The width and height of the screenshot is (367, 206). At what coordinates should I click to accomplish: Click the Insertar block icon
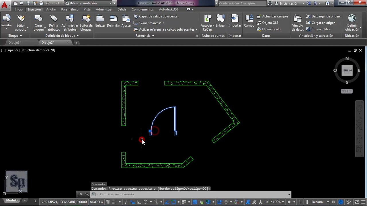point(6,18)
